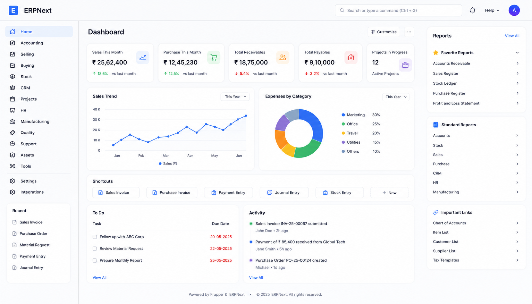Expand the Standard Reports Purchase chevron

coord(517,164)
